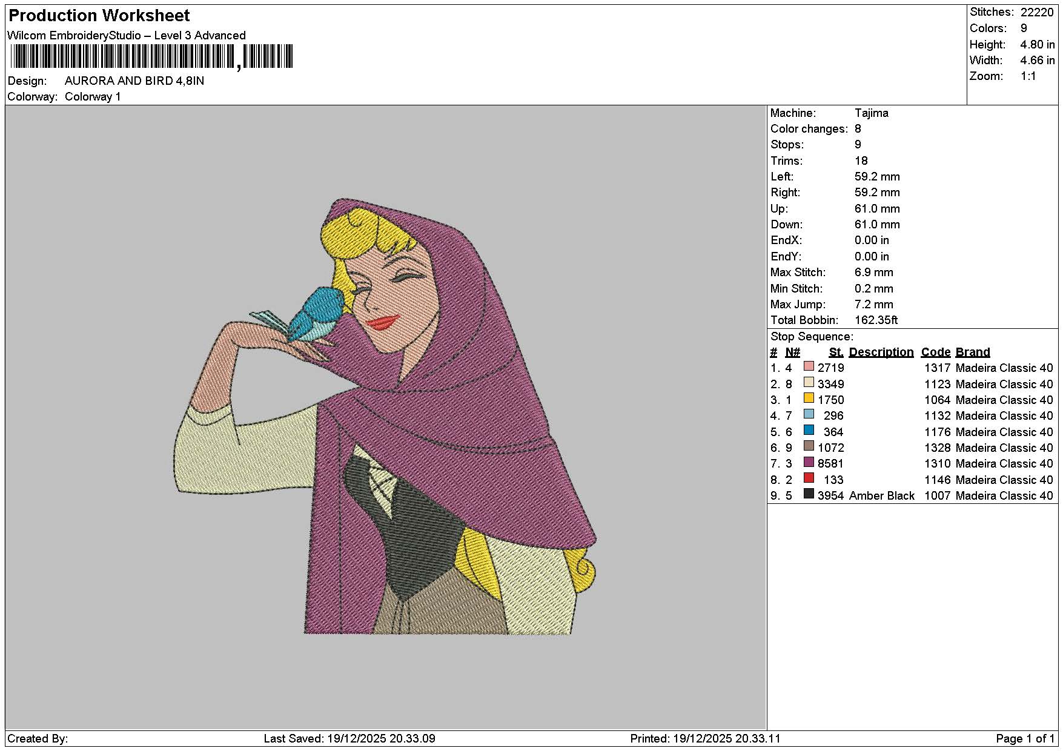1063x751 pixels.
Task: Click the Width value '4.66 in'
Action: [1038, 60]
